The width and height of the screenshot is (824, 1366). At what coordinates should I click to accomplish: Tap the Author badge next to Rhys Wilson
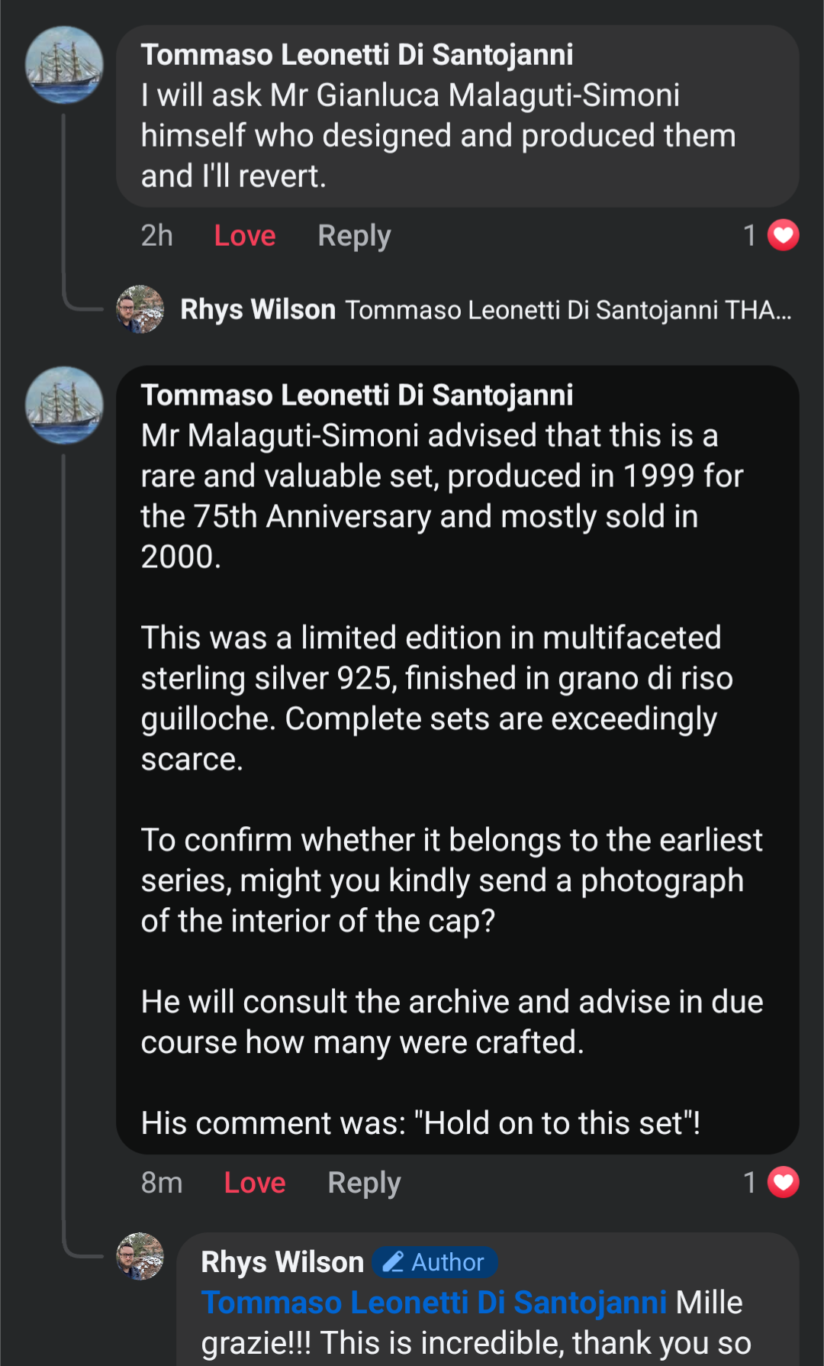[435, 1262]
